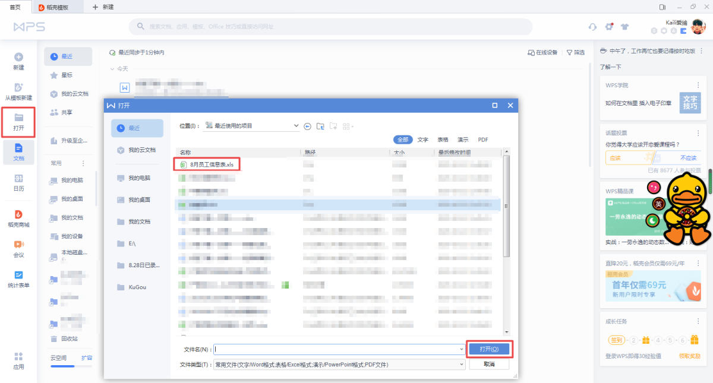713x383 pixels.
Task: Maximize the 打开 dialog
Action: [495, 105]
